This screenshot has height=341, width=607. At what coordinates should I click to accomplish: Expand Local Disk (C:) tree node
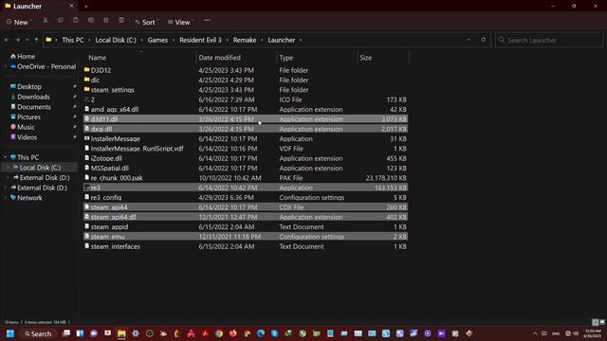[x=9, y=168]
